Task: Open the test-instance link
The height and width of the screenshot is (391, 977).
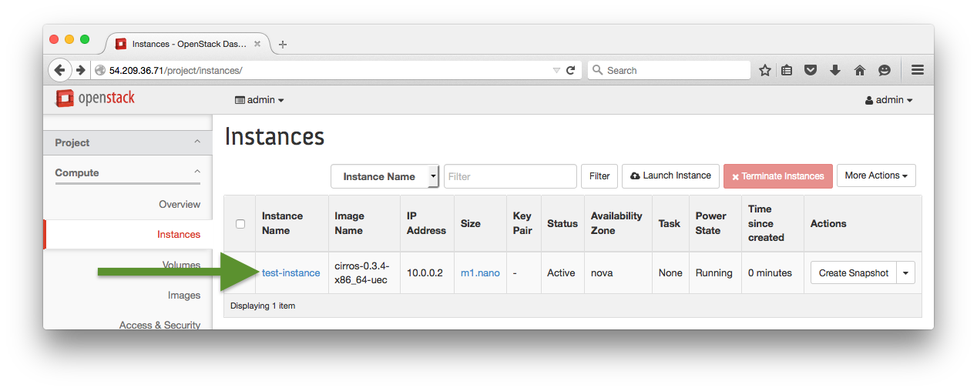Action: [x=290, y=273]
